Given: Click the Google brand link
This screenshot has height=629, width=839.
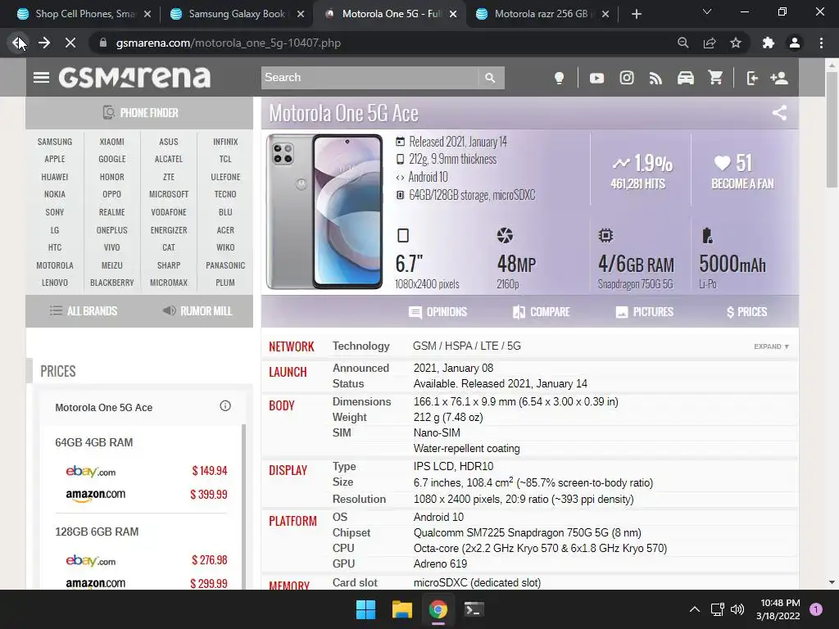Looking at the screenshot, I should click(x=111, y=159).
